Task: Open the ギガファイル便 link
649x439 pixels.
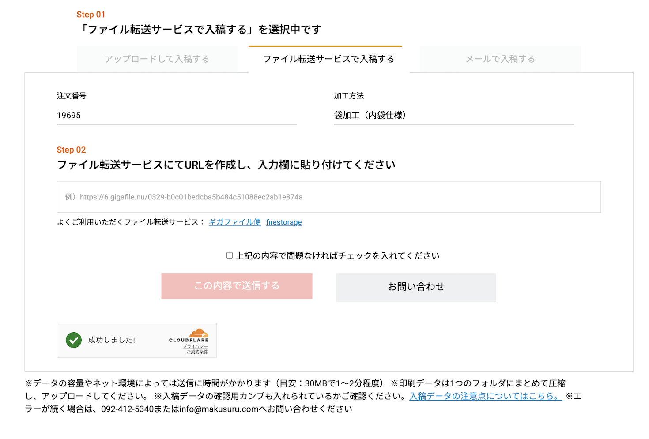Action: [x=234, y=222]
